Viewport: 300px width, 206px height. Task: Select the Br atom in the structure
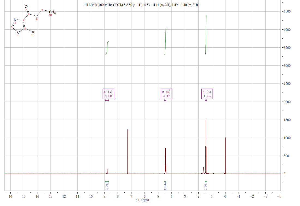click(32, 32)
